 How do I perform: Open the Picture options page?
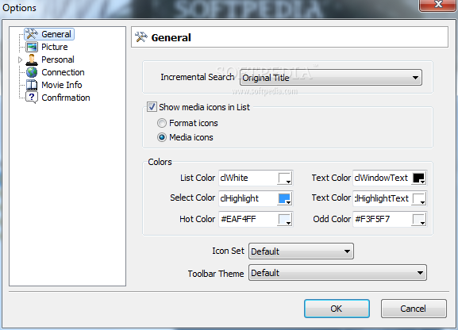[55, 47]
